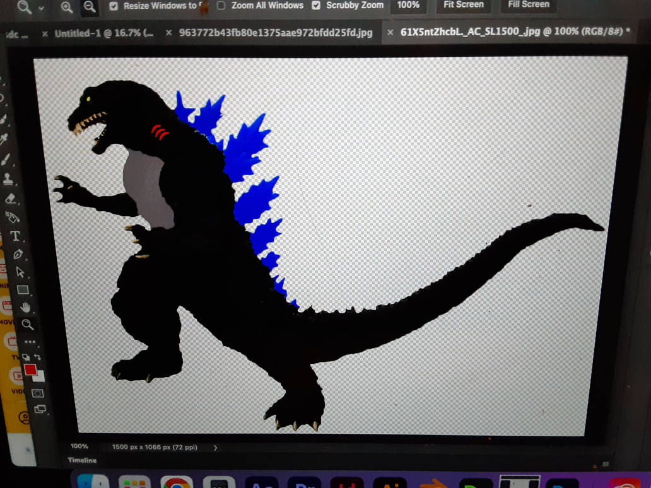The image size is (651, 488).
Task: Select the Eyedropper tool
Action: 3,139
